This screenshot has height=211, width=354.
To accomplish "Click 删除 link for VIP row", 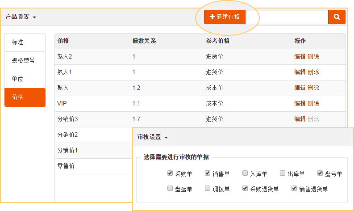I will [313, 103].
